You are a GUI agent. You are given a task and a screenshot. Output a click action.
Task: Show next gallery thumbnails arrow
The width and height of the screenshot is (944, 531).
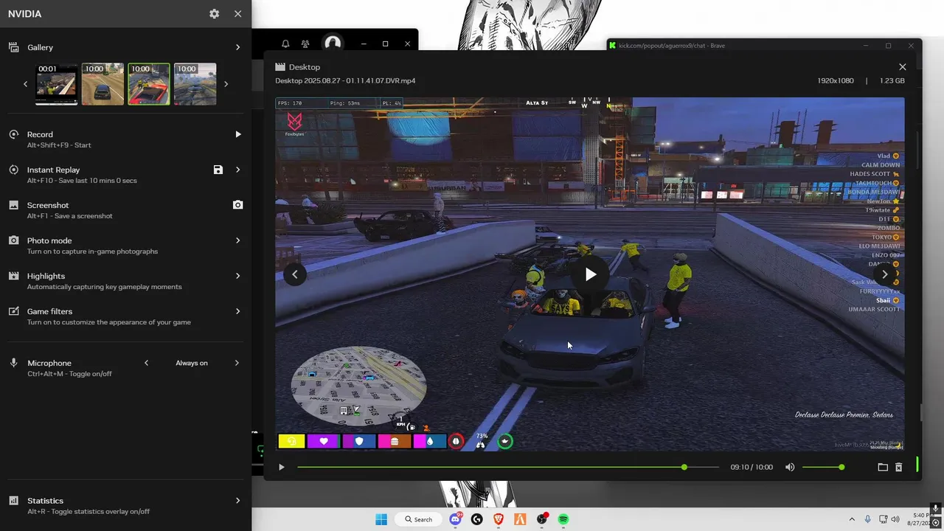[226, 84]
